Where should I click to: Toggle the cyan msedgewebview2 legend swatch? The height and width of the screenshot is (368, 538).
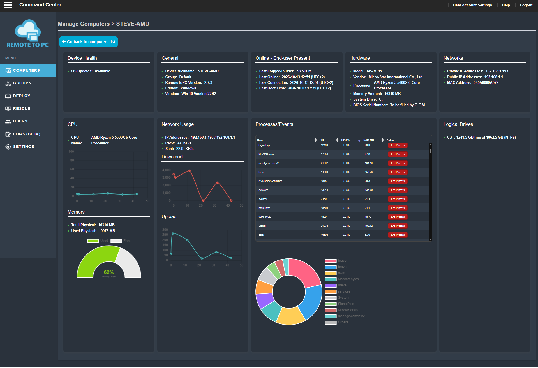pyautogui.click(x=331, y=316)
